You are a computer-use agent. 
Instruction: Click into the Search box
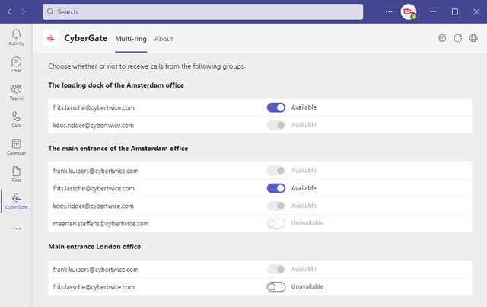click(x=203, y=12)
